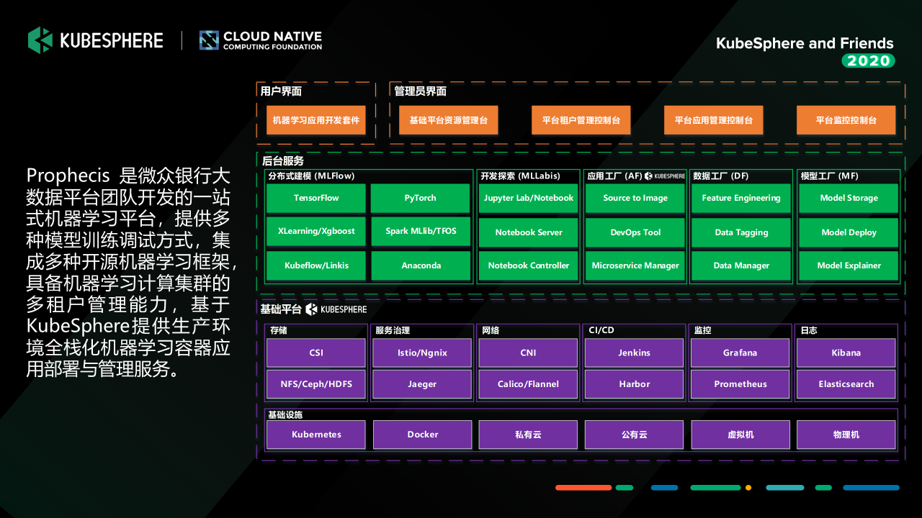Open the 基础平台资源管理台 box

[449, 120]
